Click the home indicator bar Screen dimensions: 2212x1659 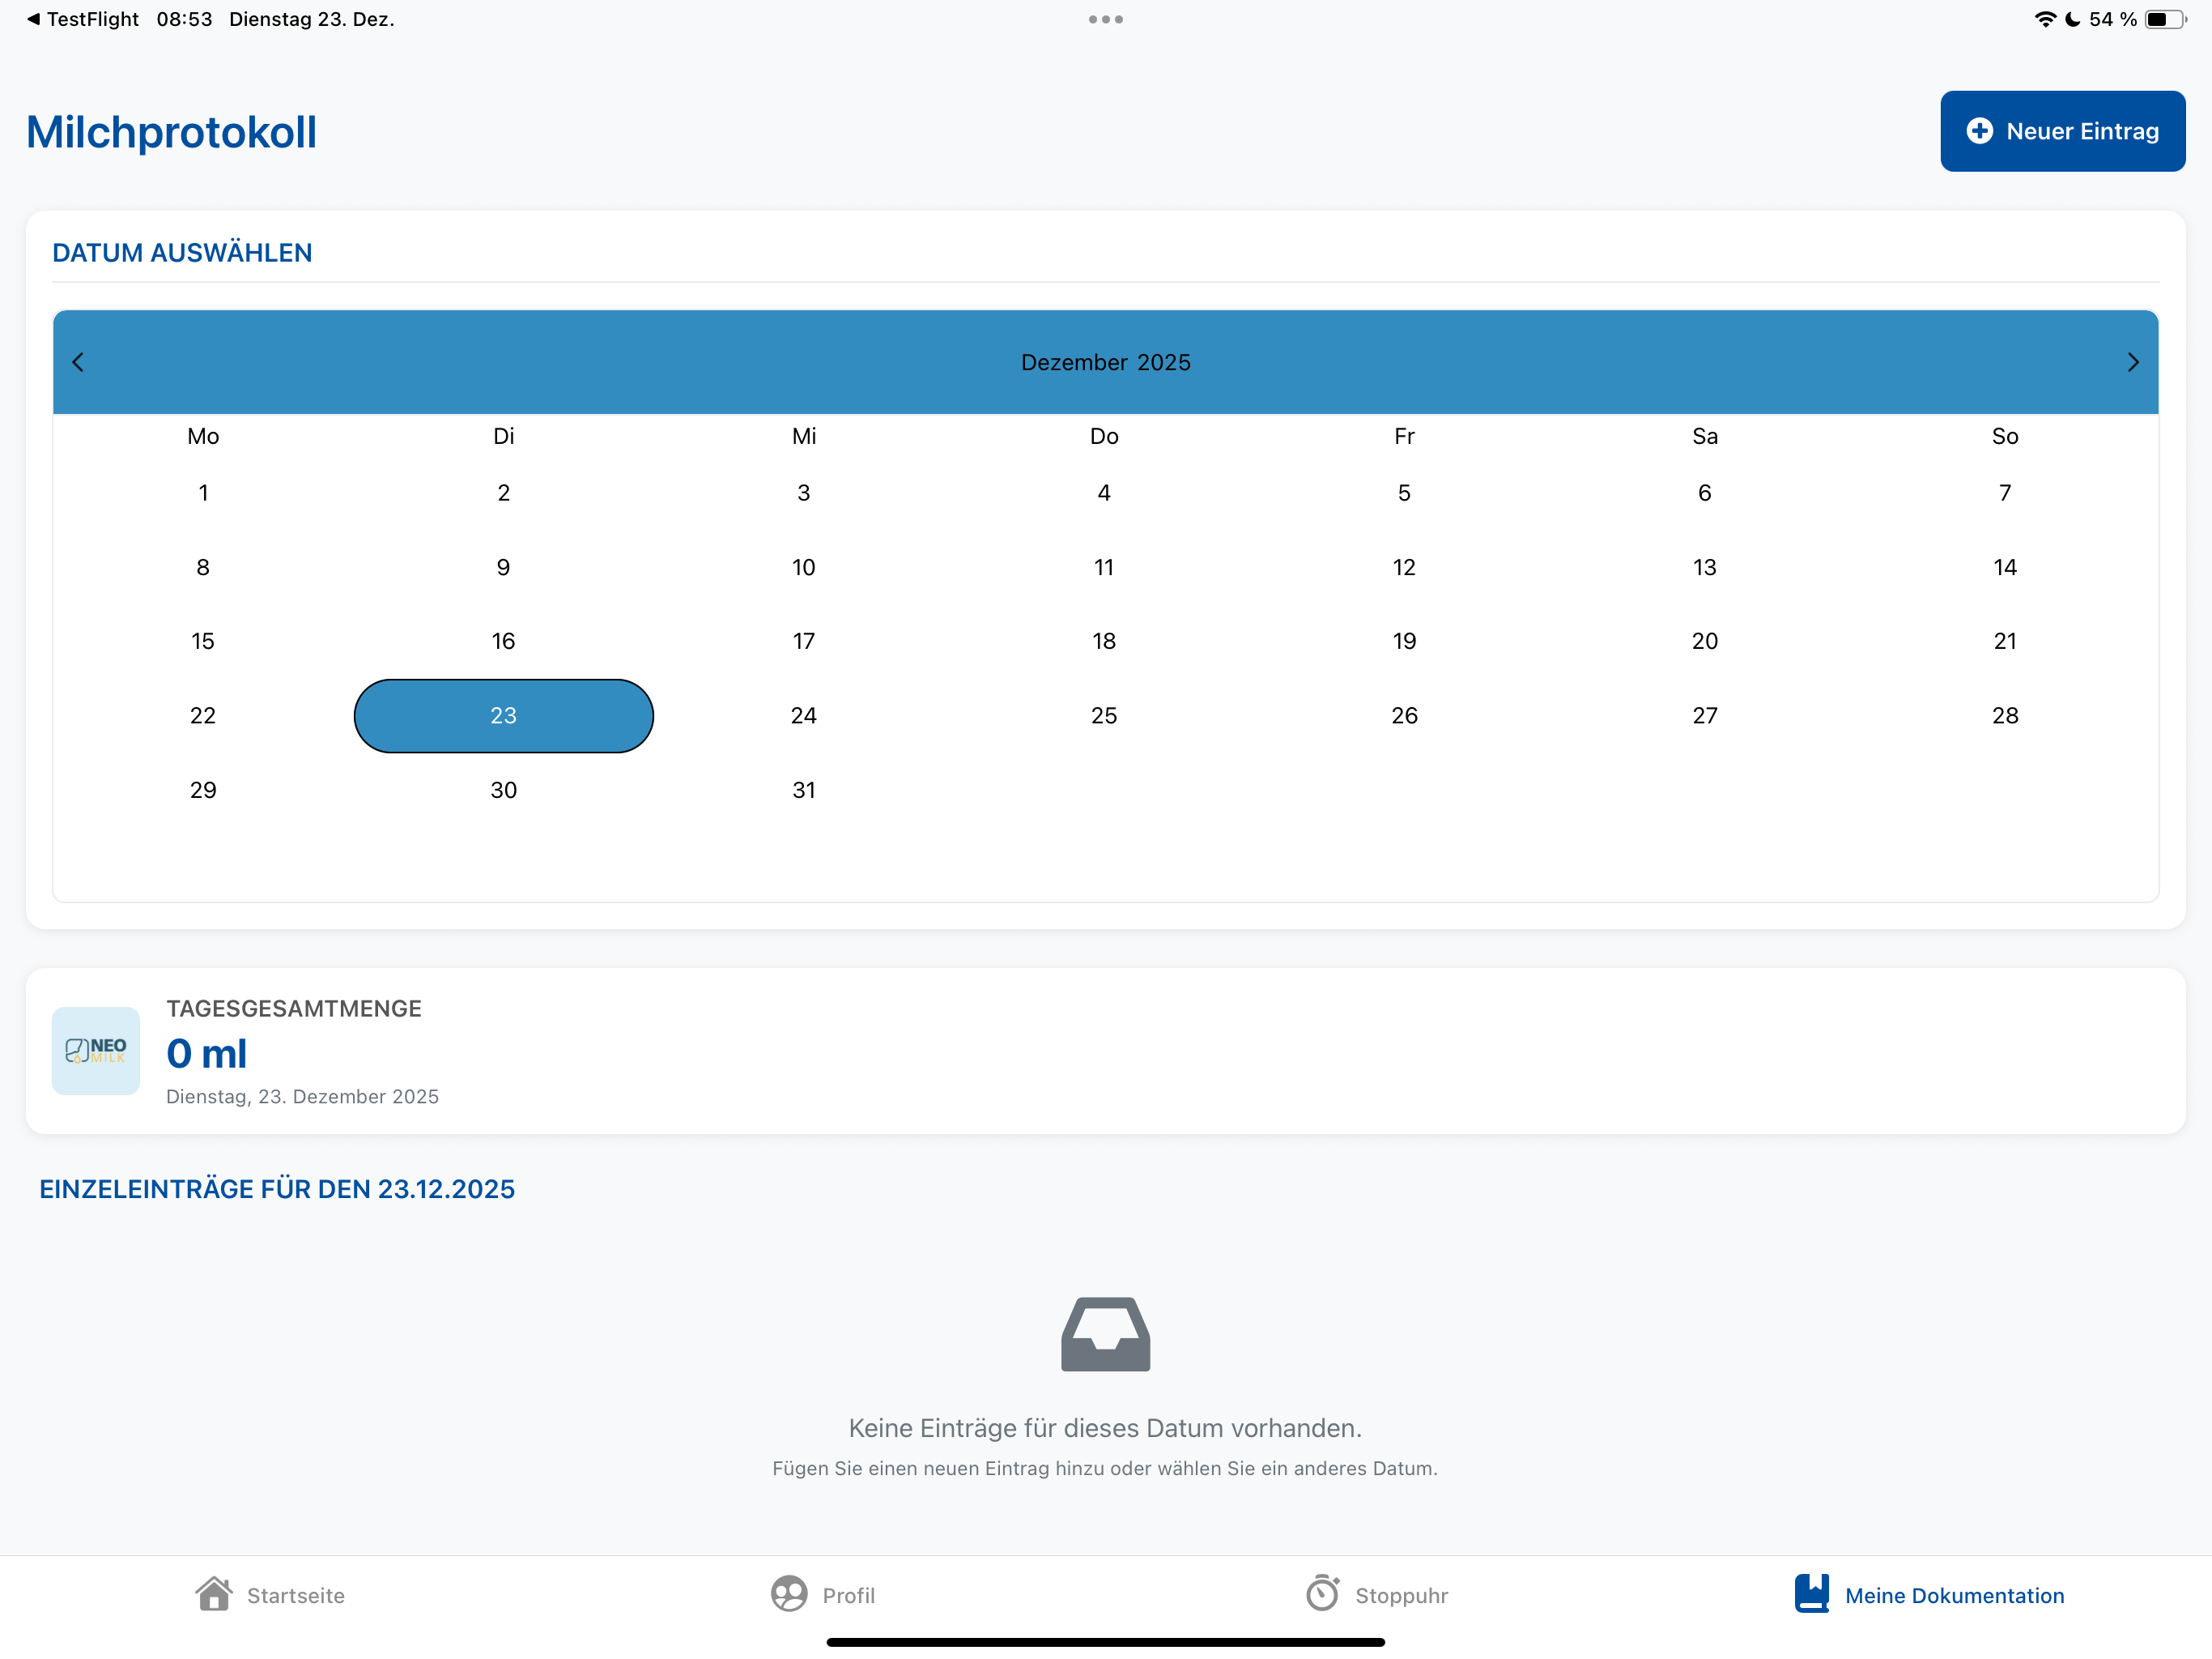click(x=1105, y=1642)
